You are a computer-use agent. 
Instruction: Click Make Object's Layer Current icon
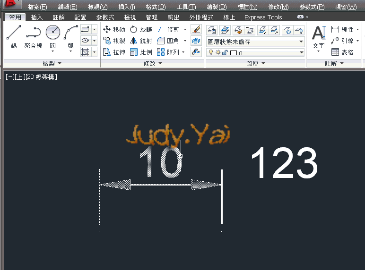pyautogui.click(x=225, y=30)
